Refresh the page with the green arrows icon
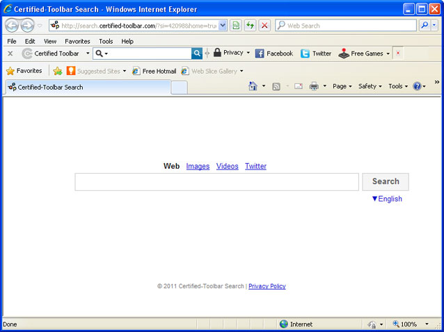This screenshot has height=332, width=444. (x=250, y=26)
